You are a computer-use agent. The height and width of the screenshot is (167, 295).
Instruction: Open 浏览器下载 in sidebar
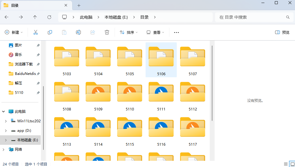pos(20,64)
